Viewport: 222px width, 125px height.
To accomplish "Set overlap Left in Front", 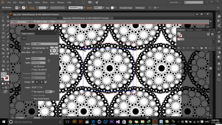I will [x=33, y=82].
